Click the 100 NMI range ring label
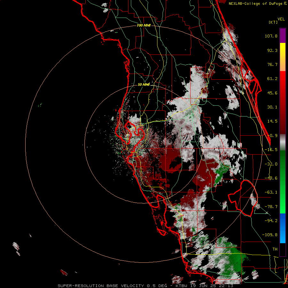Screen dimensions: 288x288 point(144,25)
